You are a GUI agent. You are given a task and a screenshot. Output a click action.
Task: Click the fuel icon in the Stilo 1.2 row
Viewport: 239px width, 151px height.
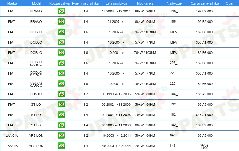pyautogui.click(x=61, y=104)
